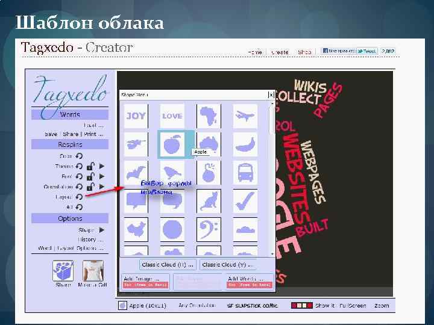The height and width of the screenshot is (325, 434).
Task: Expand the Font options arrow
Action: pyautogui.click(x=102, y=176)
